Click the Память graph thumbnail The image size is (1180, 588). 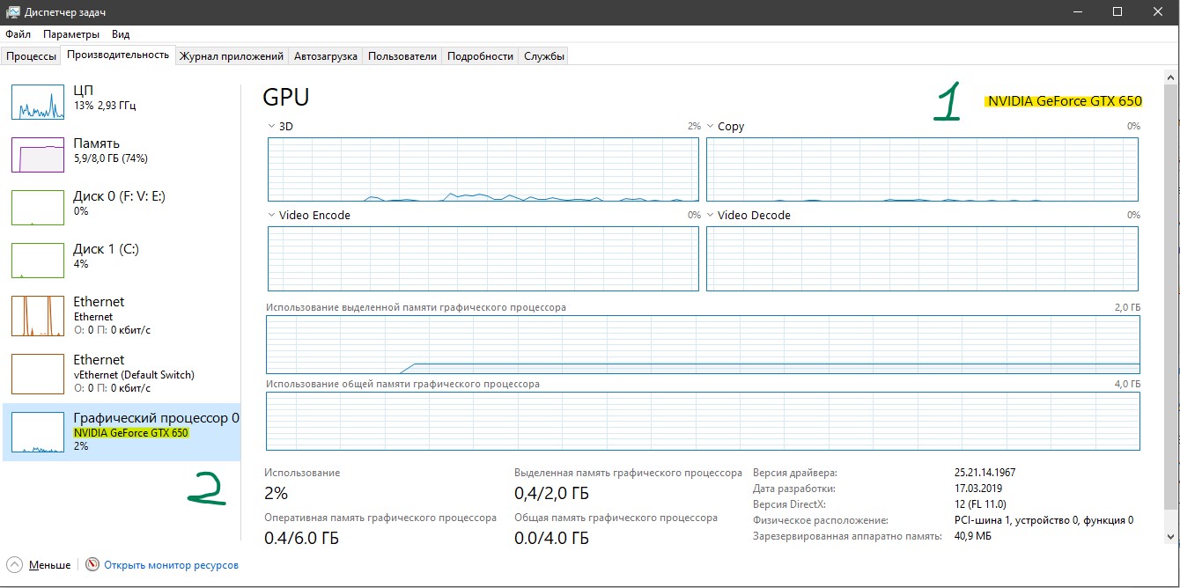pos(38,155)
